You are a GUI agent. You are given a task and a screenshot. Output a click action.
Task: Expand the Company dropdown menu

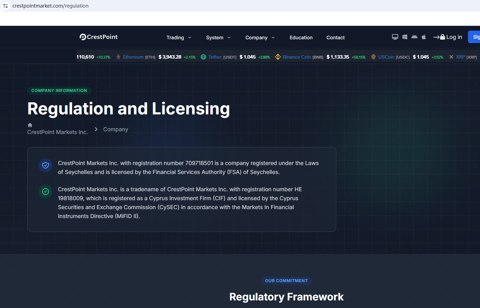click(260, 38)
